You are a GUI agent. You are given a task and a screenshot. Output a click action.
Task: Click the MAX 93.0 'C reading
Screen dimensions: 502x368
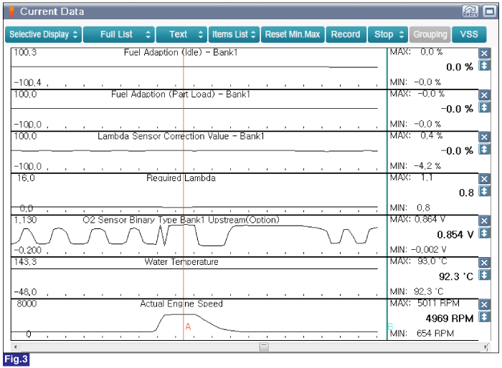click(418, 261)
